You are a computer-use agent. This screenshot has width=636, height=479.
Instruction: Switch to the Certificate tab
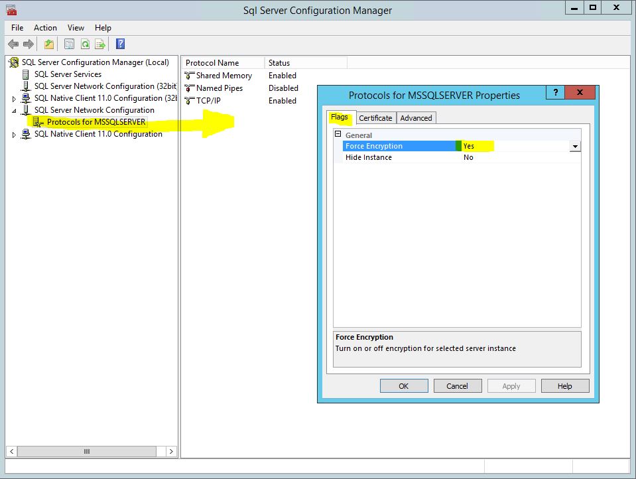click(x=375, y=117)
